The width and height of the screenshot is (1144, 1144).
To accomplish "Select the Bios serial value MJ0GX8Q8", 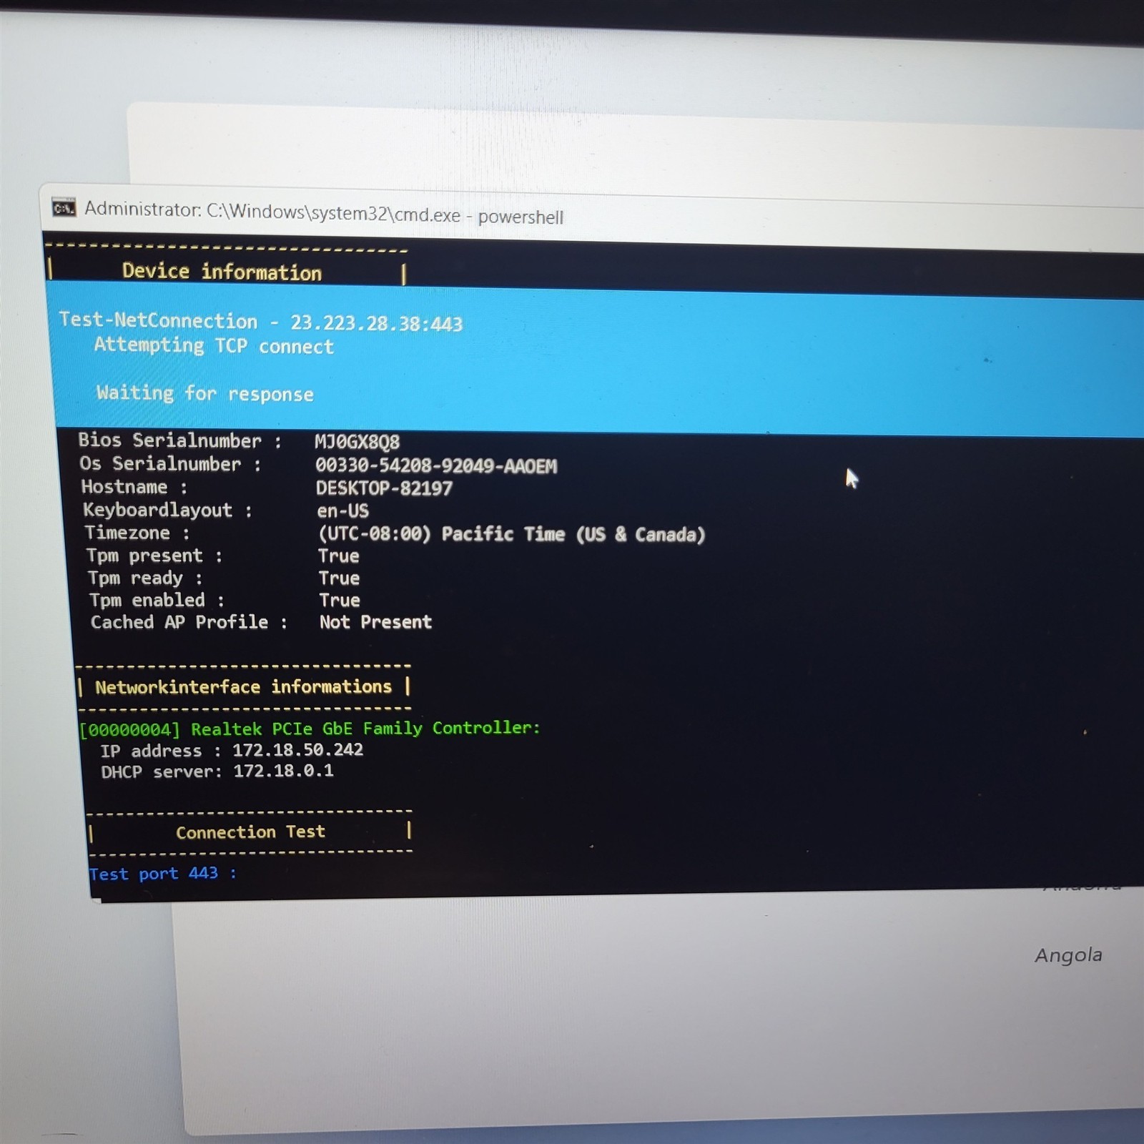I will [x=357, y=442].
